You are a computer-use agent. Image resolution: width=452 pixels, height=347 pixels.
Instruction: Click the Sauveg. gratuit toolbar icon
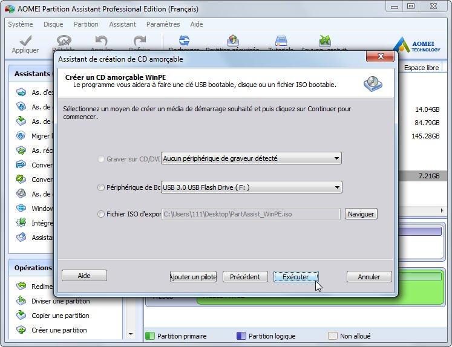[x=324, y=41]
